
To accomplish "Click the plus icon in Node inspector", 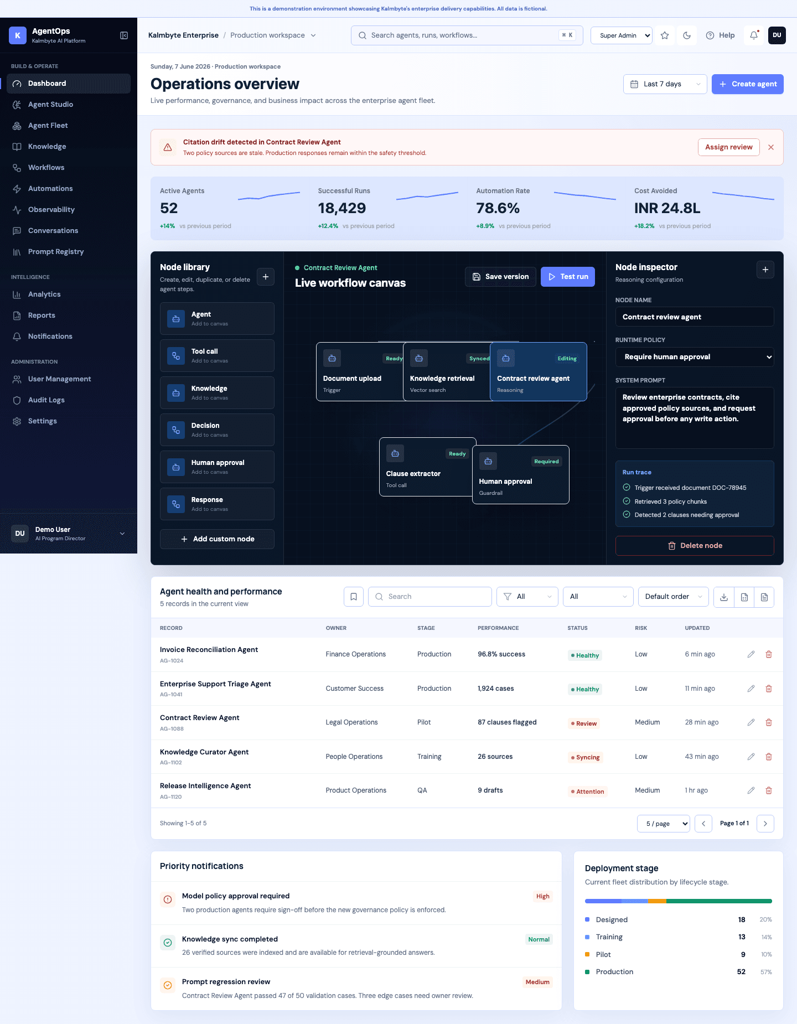I will coord(765,270).
